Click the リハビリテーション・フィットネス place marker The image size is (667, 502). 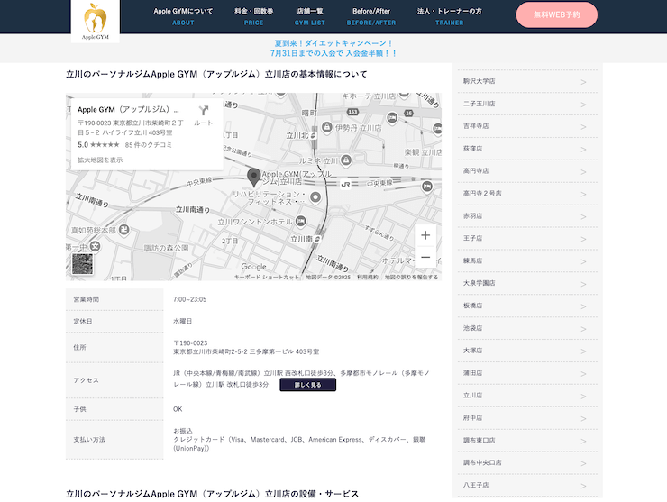(315, 197)
